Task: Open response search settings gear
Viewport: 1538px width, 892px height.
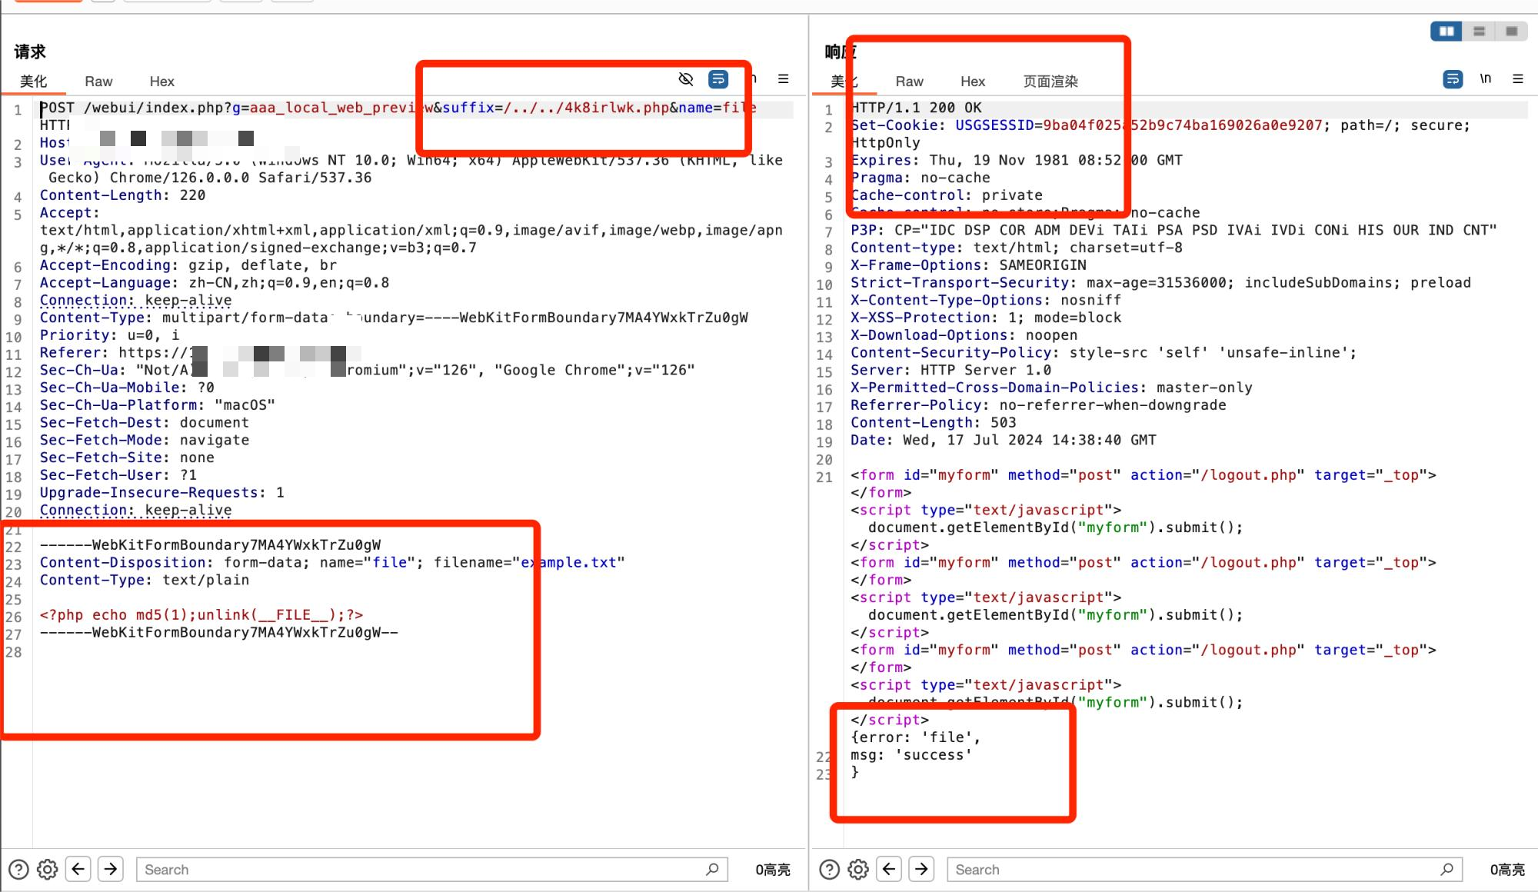Action: pos(858,870)
